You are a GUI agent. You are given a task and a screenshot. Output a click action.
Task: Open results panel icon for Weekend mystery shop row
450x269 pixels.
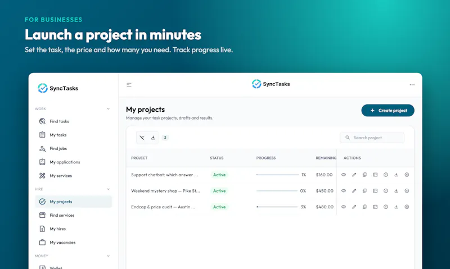(x=375, y=191)
